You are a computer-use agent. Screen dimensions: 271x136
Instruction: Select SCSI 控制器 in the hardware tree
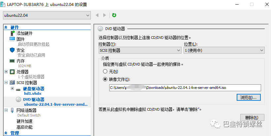tap(27, 83)
